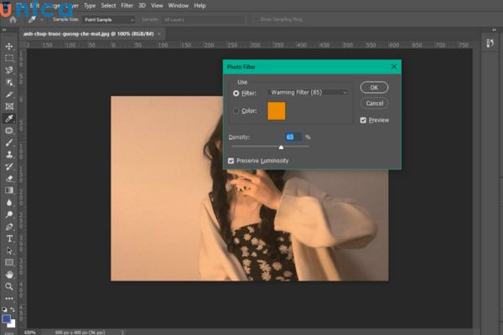Select the Hand tool
The image size is (503, 335).
9,274
